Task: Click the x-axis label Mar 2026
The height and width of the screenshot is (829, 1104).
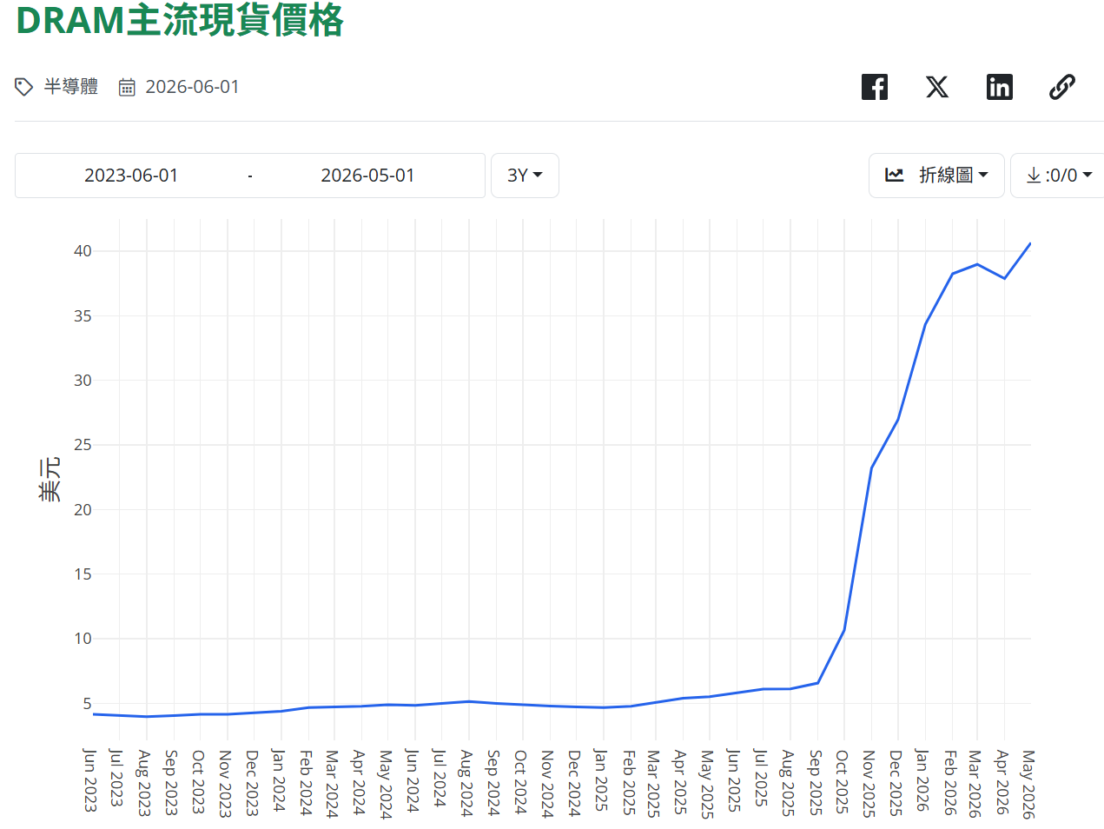Action: click(975, 784)
